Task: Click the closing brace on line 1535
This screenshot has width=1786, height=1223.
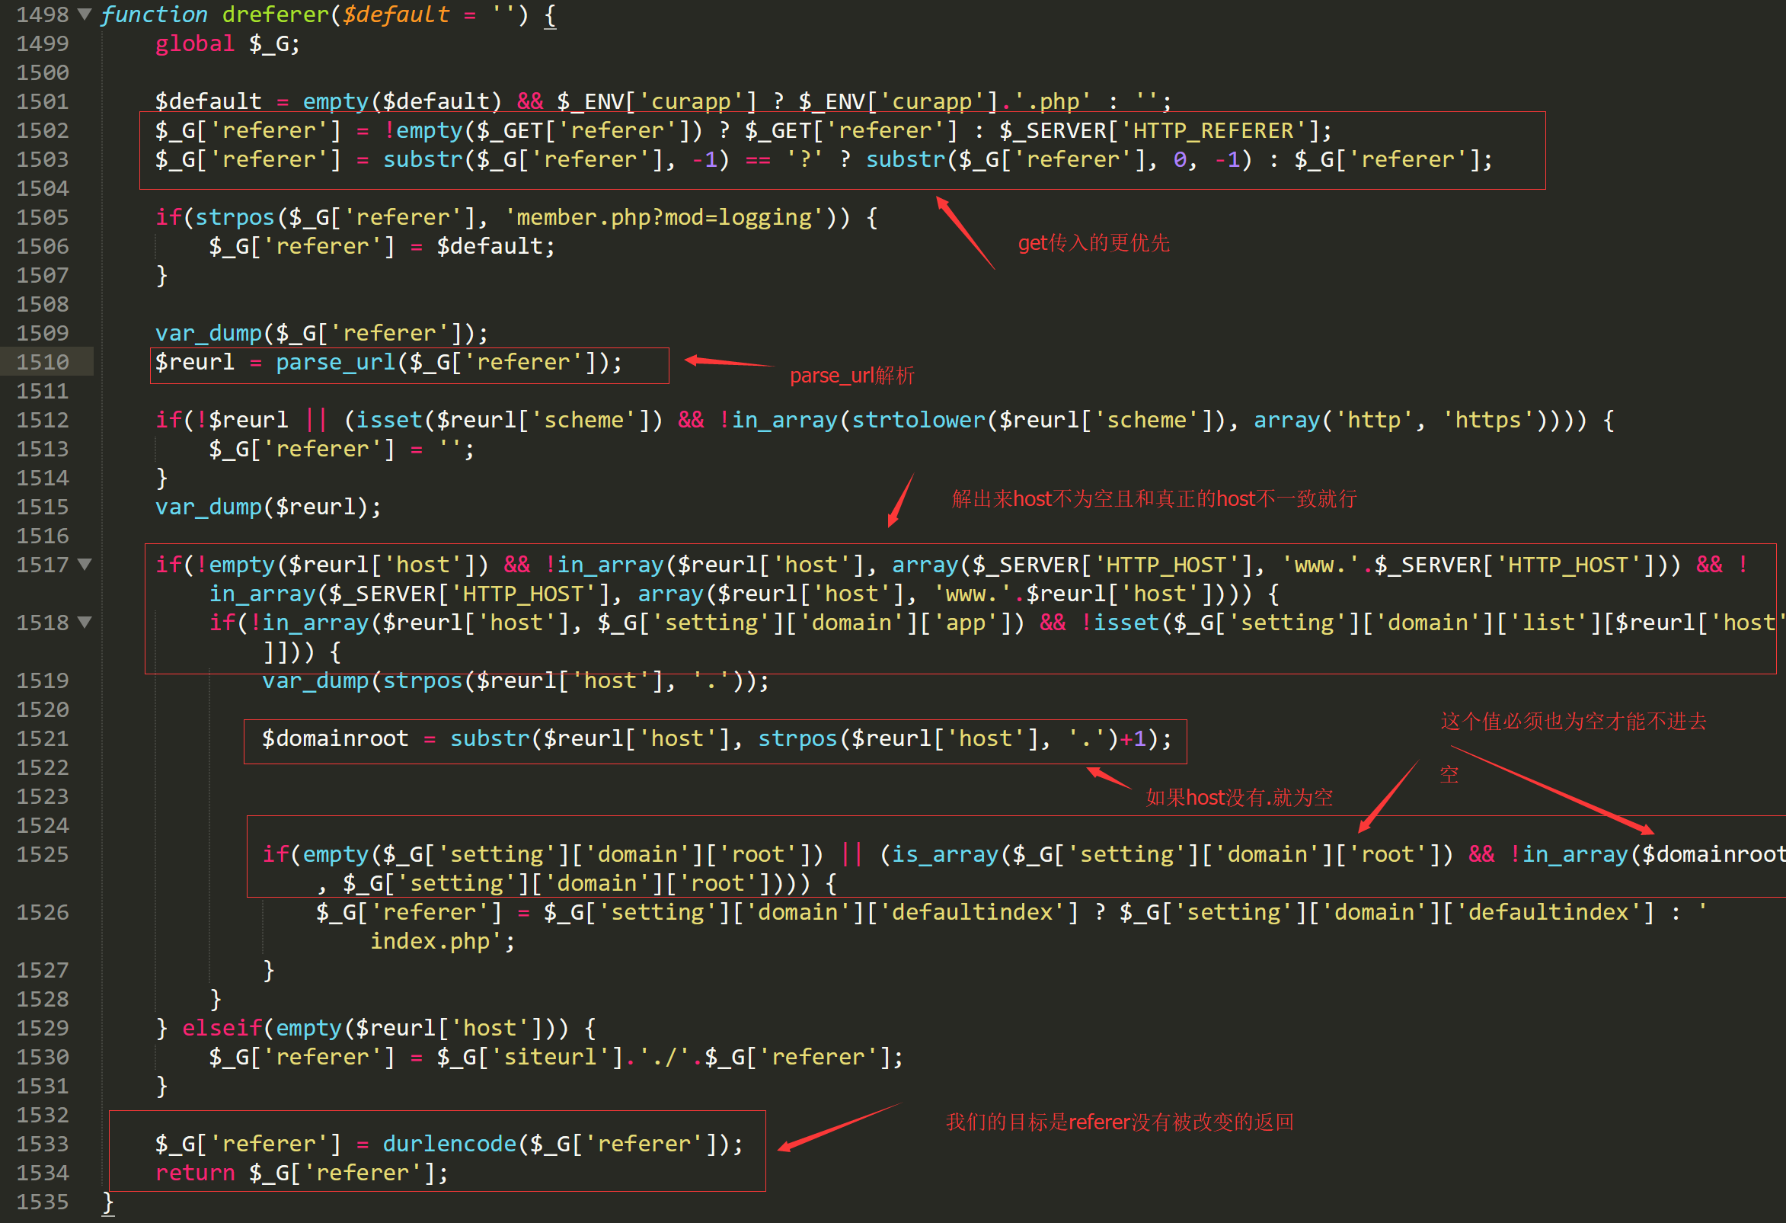Action: coord(108,1202)
